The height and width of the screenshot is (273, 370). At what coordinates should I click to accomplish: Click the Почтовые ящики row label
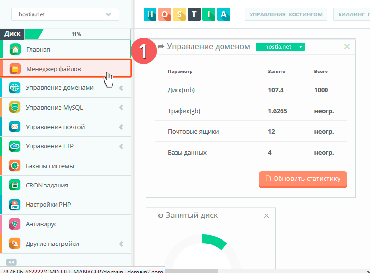[193, 132]
